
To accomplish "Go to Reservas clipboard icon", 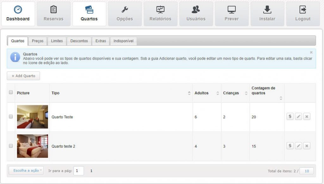I will [x=53, y=10].
